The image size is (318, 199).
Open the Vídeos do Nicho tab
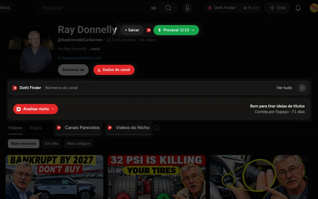[129, 128]
